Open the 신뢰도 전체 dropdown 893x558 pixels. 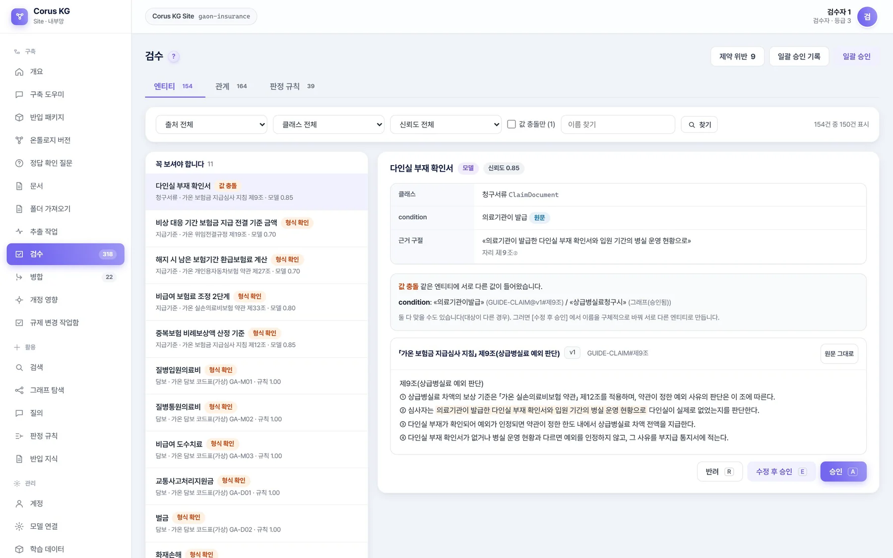click(x=446, y=124)
